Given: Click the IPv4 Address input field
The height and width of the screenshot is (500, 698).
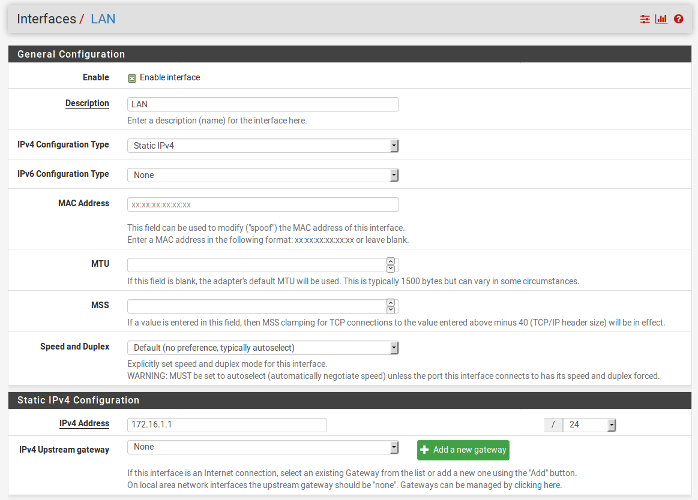Looking at the screenshot, I should click(226, 424).
